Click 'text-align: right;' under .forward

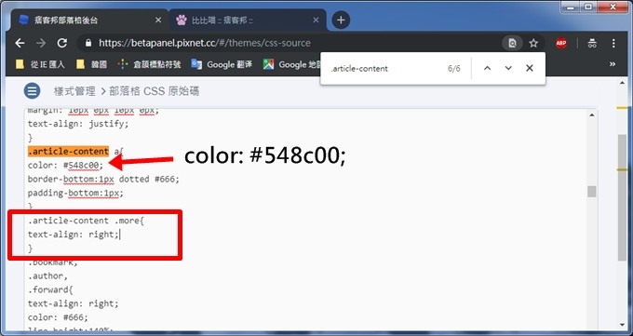[73, 303]
